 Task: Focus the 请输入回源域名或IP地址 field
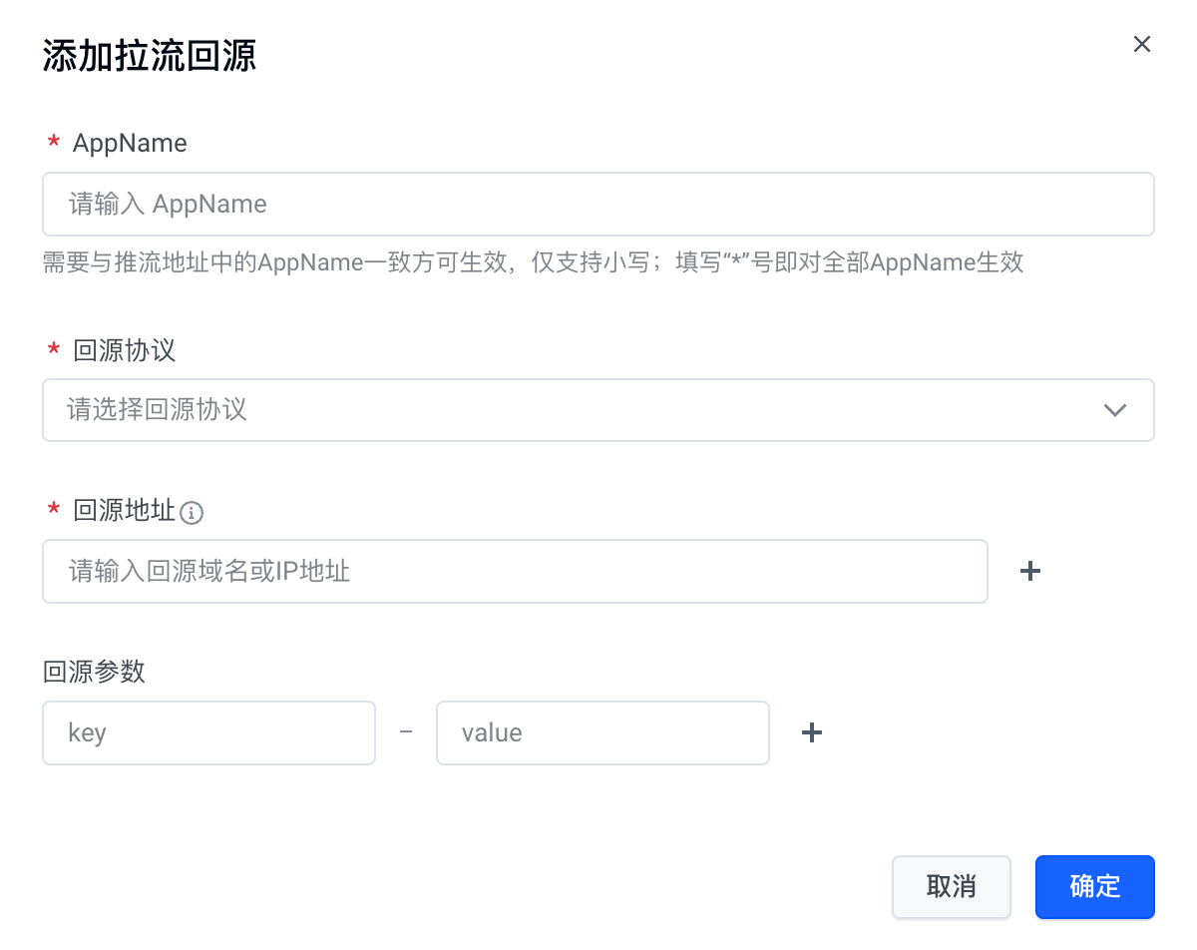coord(515,572)
